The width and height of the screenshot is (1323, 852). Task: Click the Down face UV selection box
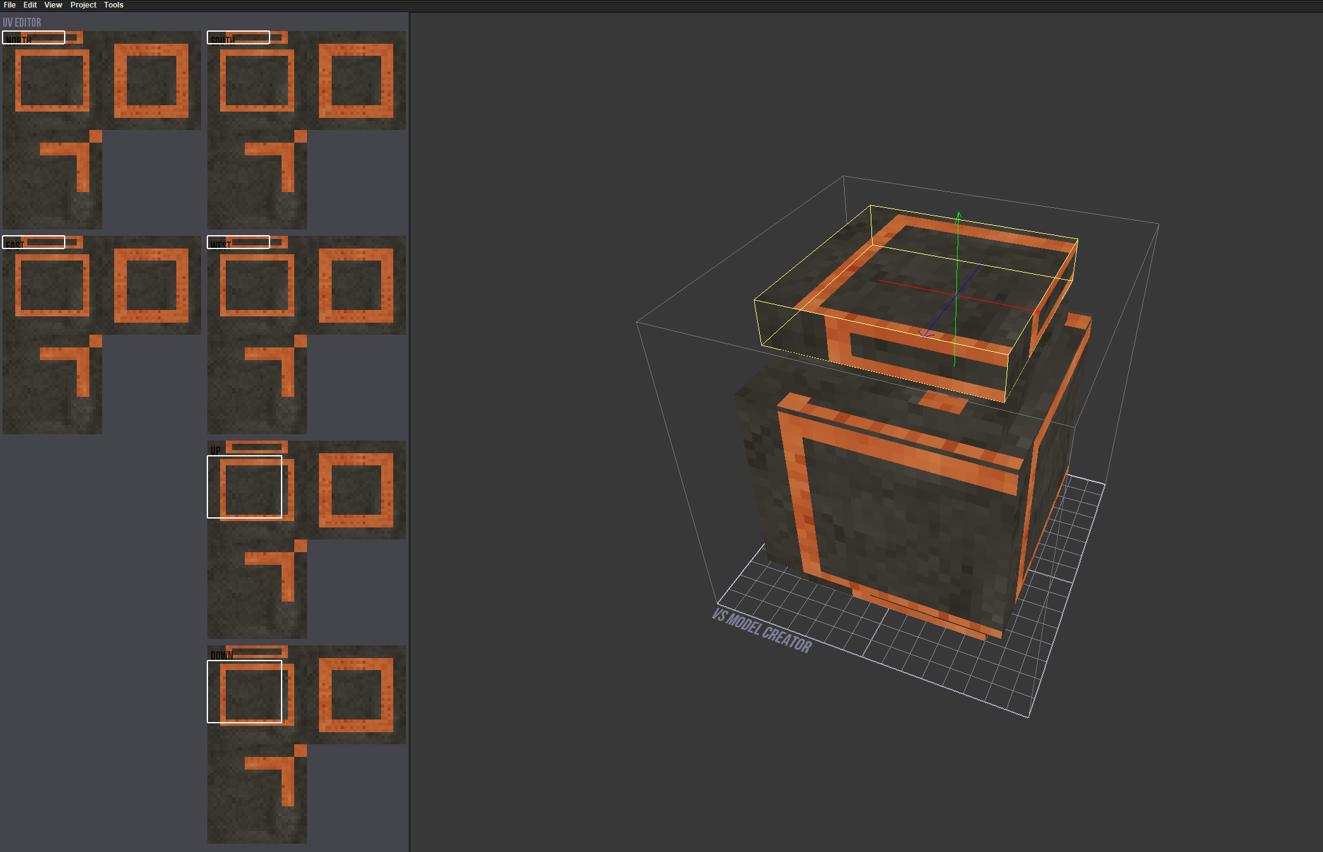click(x=244, y=692)
